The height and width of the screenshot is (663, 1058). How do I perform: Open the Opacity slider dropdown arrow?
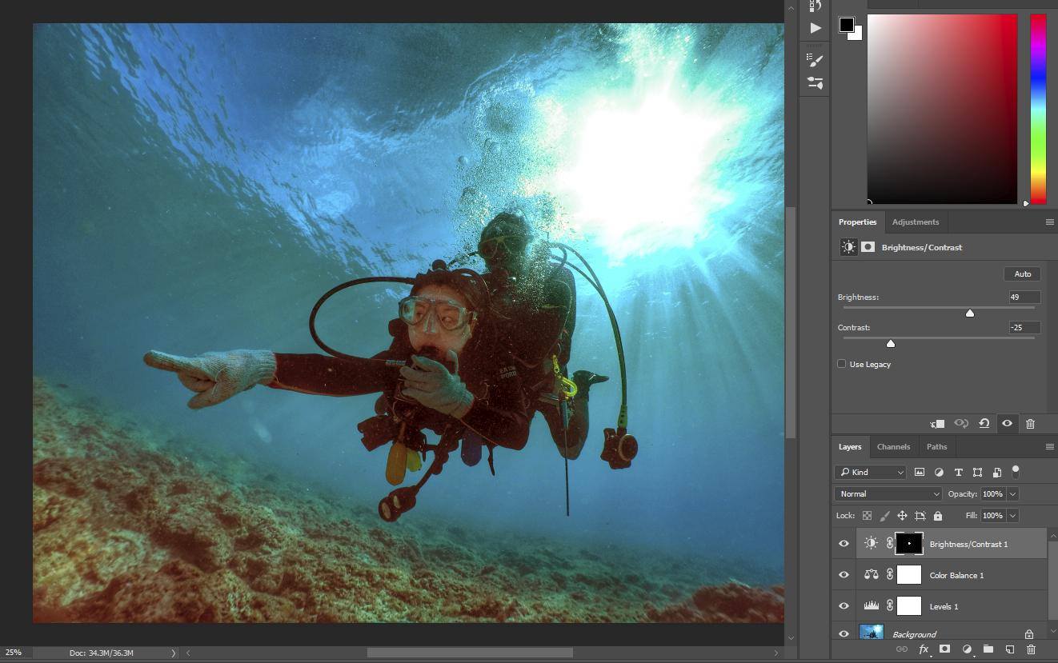click(1012, 494)
